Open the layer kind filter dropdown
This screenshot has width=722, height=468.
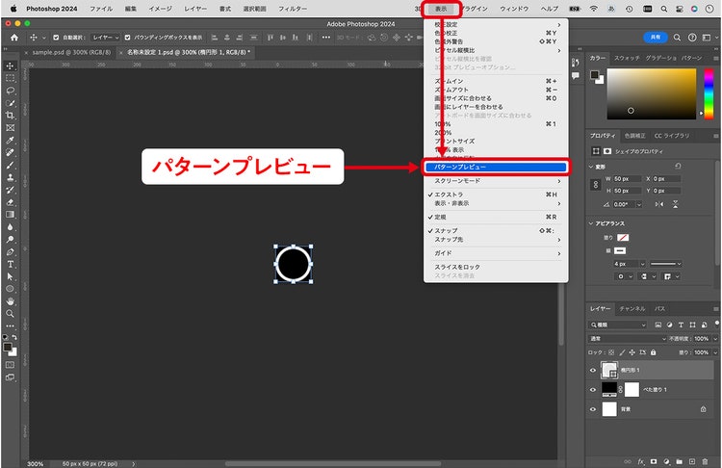coord(617,325)
